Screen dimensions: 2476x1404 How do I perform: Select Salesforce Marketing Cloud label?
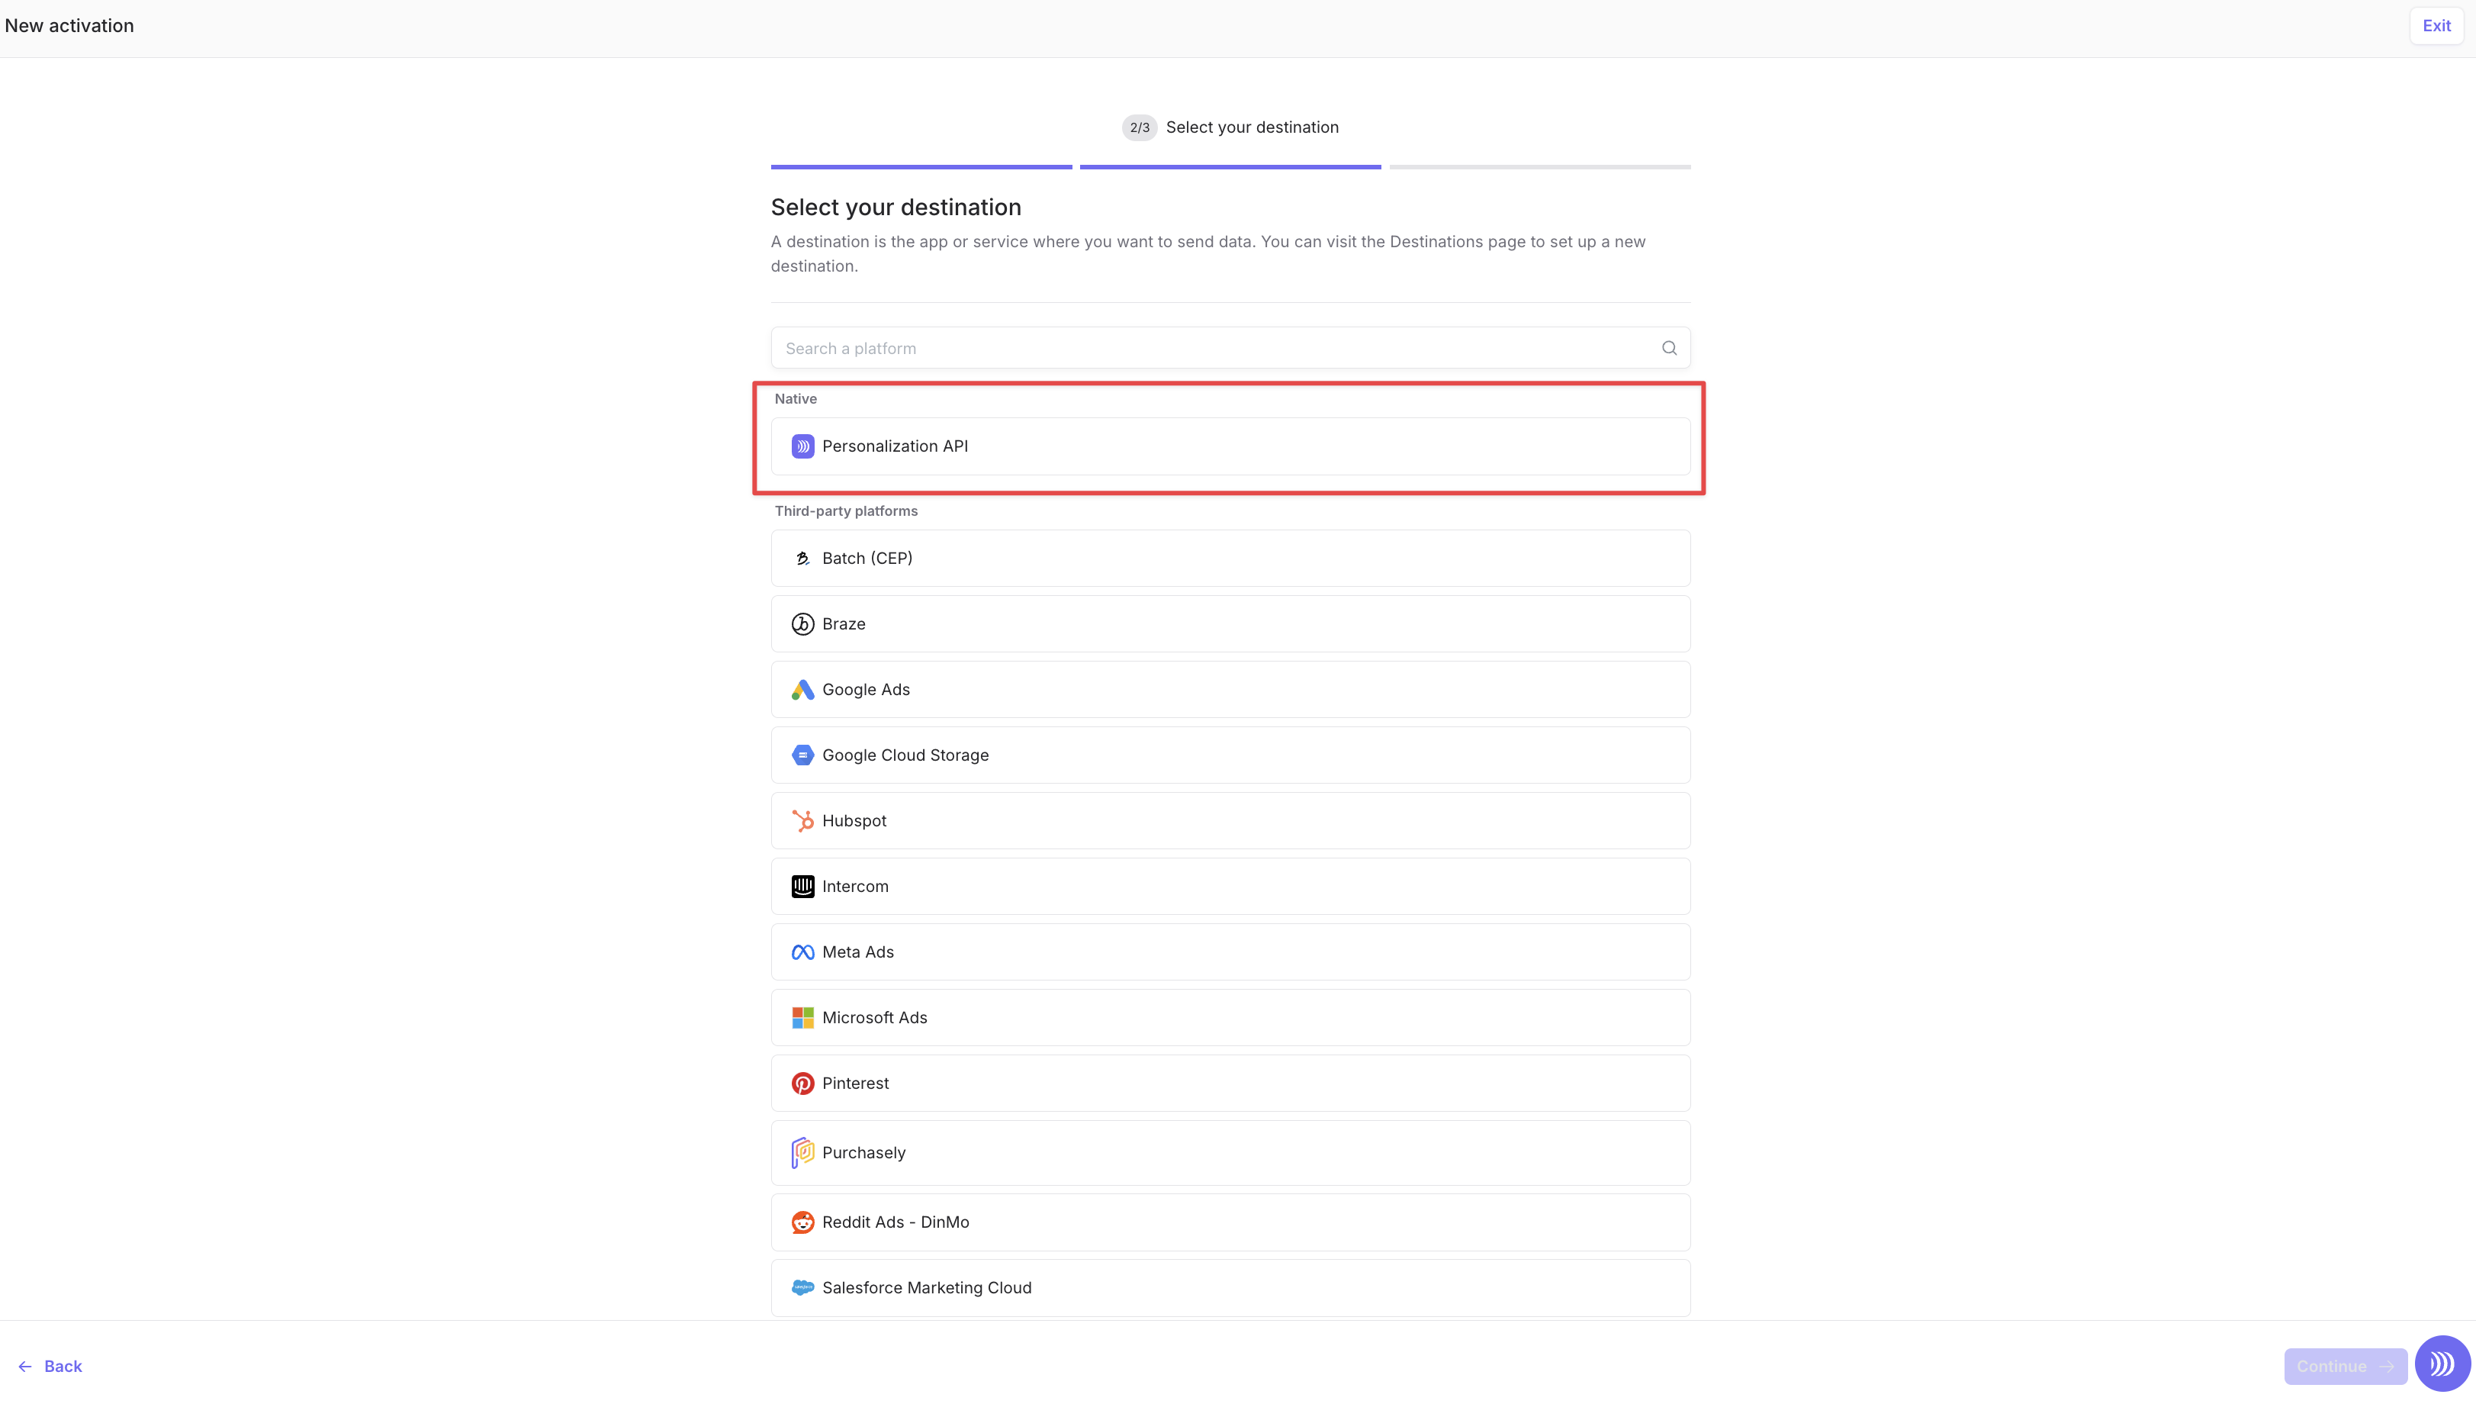coord(926,1287)
